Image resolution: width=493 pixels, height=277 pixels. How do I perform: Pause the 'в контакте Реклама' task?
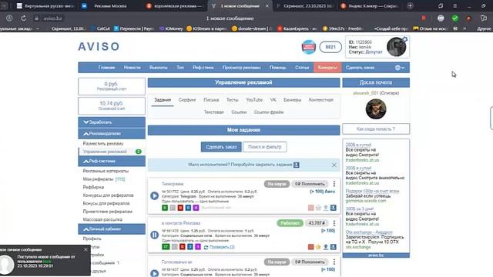(x=154, y=235)
